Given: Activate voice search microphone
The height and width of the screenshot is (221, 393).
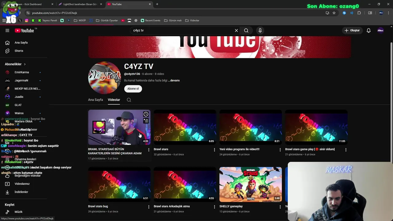Looking at the screenshot, I should click(x=260, y=30).
